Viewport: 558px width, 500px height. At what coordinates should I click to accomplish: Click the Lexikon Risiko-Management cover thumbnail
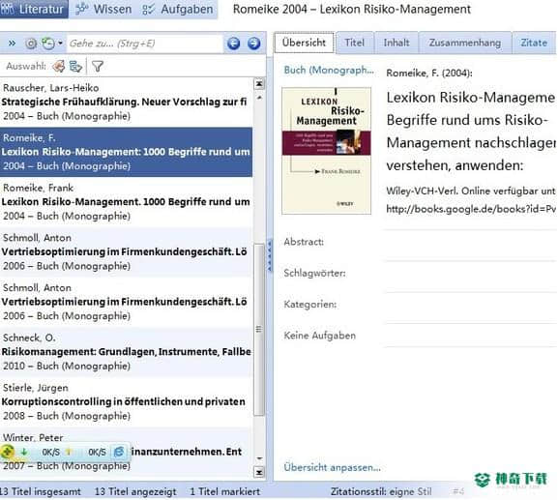(326, 151)
